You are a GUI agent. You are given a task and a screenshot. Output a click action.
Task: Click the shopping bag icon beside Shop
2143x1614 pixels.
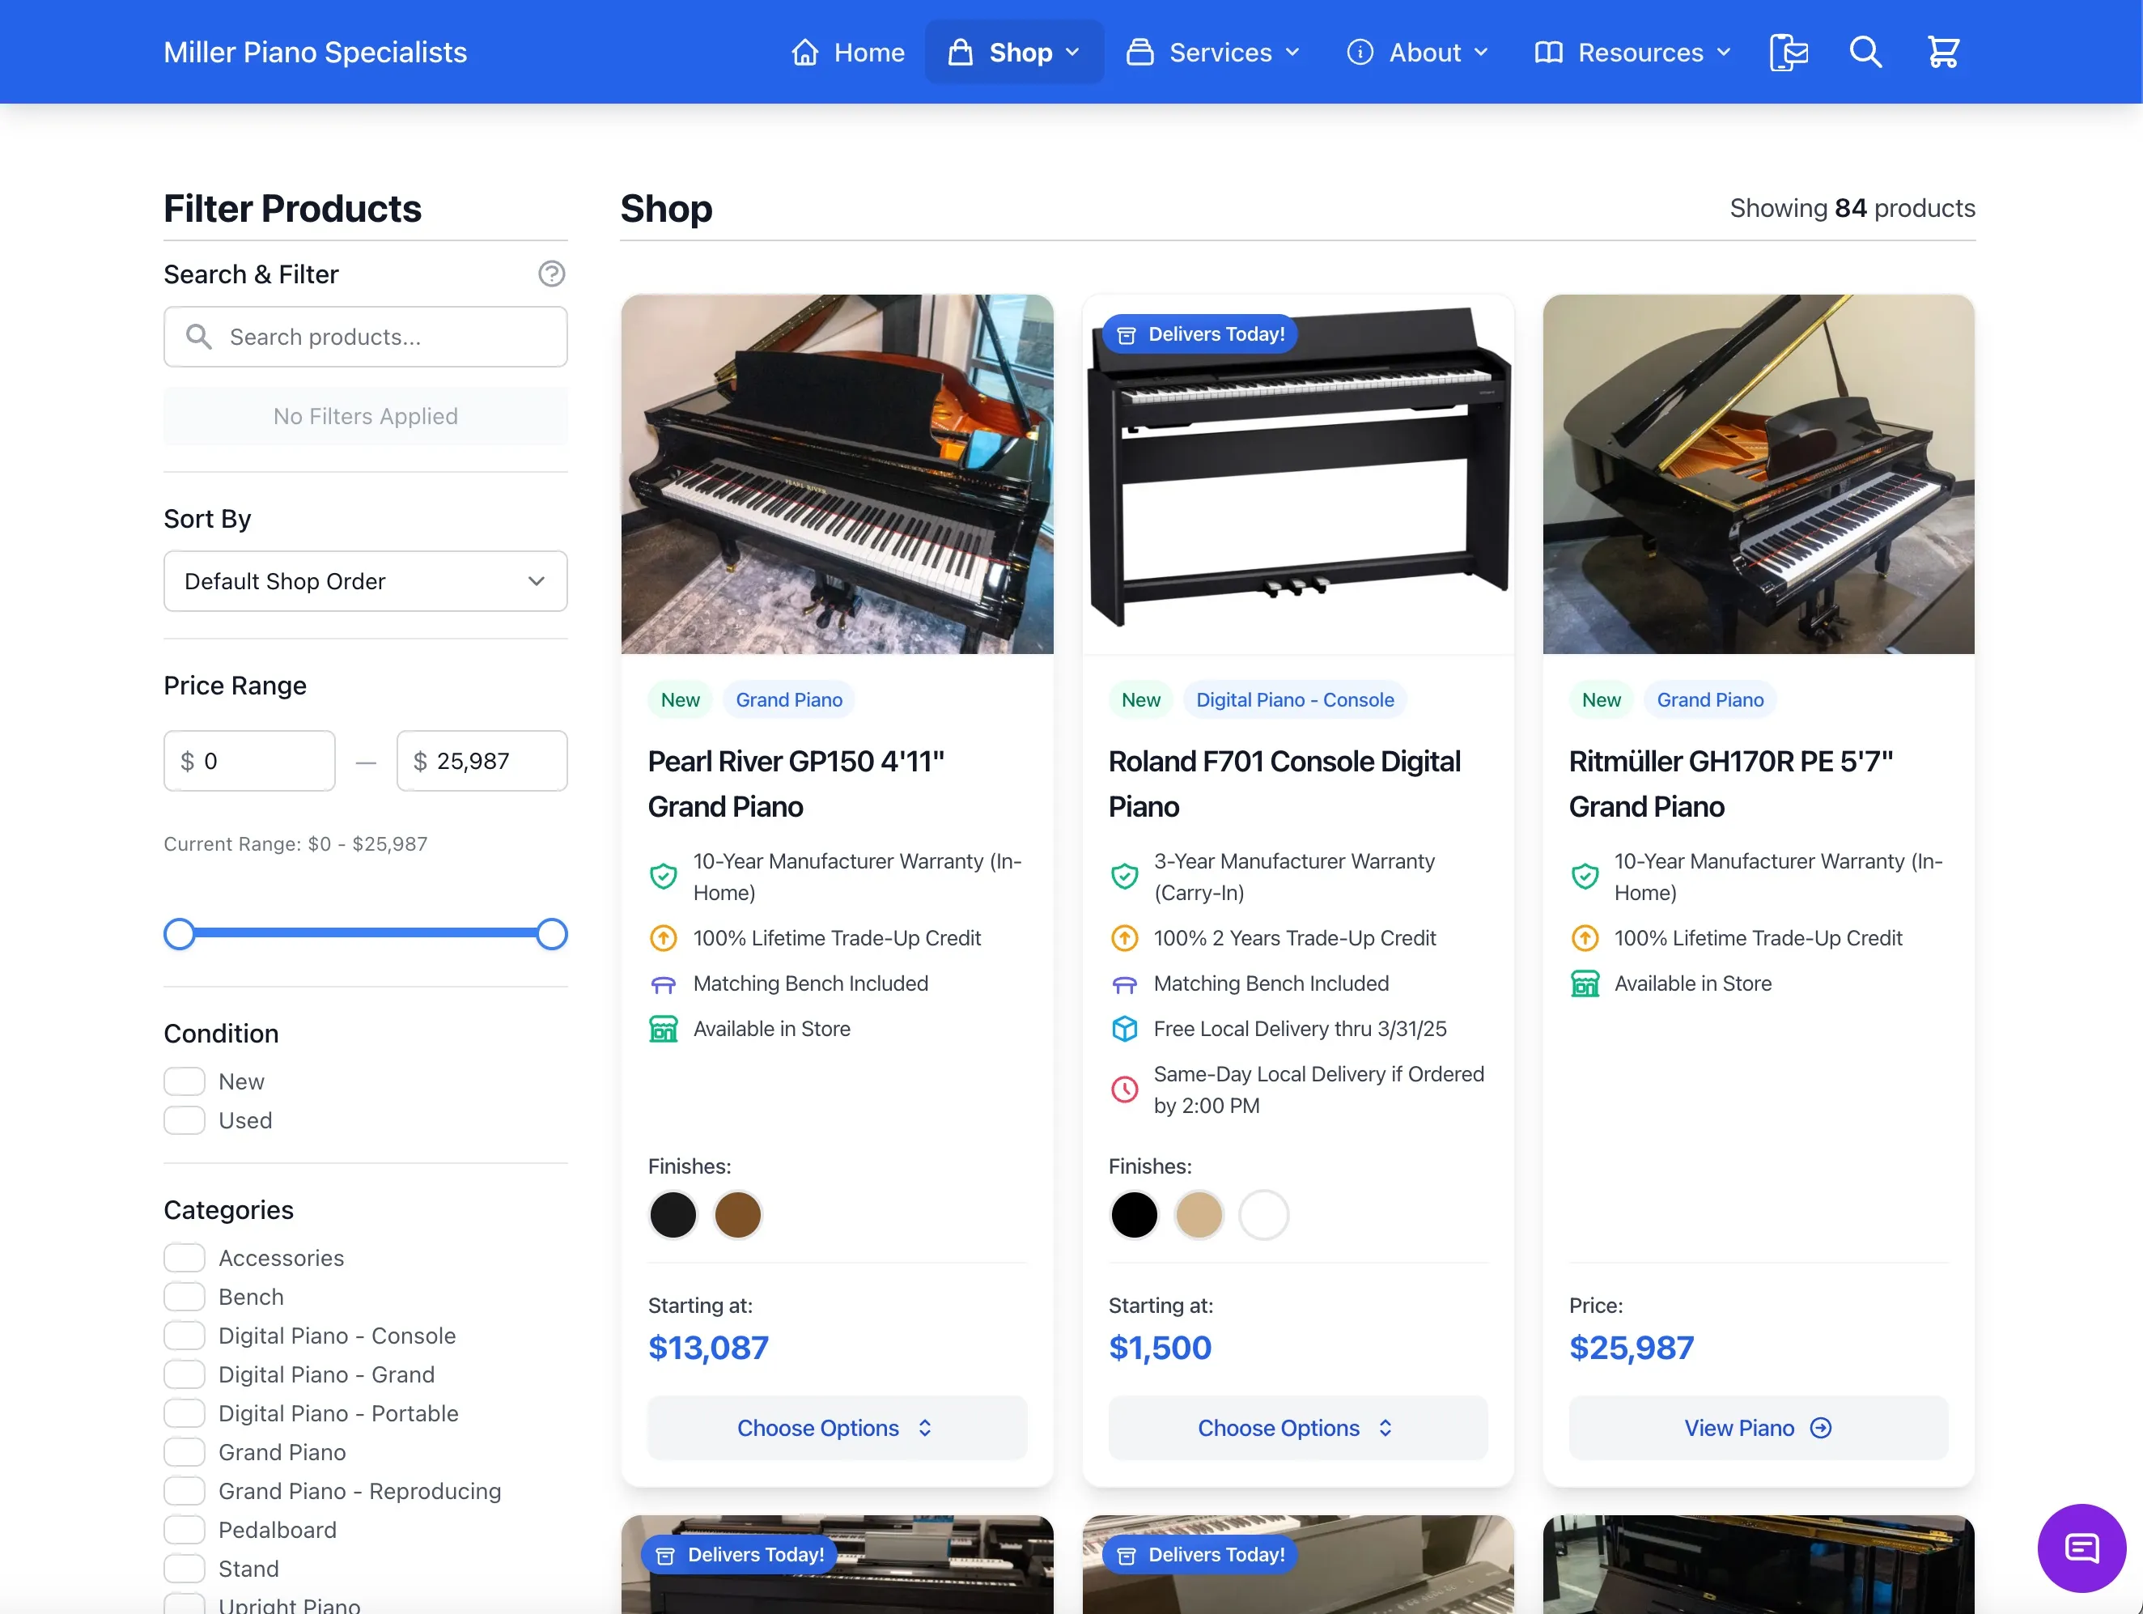960,53
